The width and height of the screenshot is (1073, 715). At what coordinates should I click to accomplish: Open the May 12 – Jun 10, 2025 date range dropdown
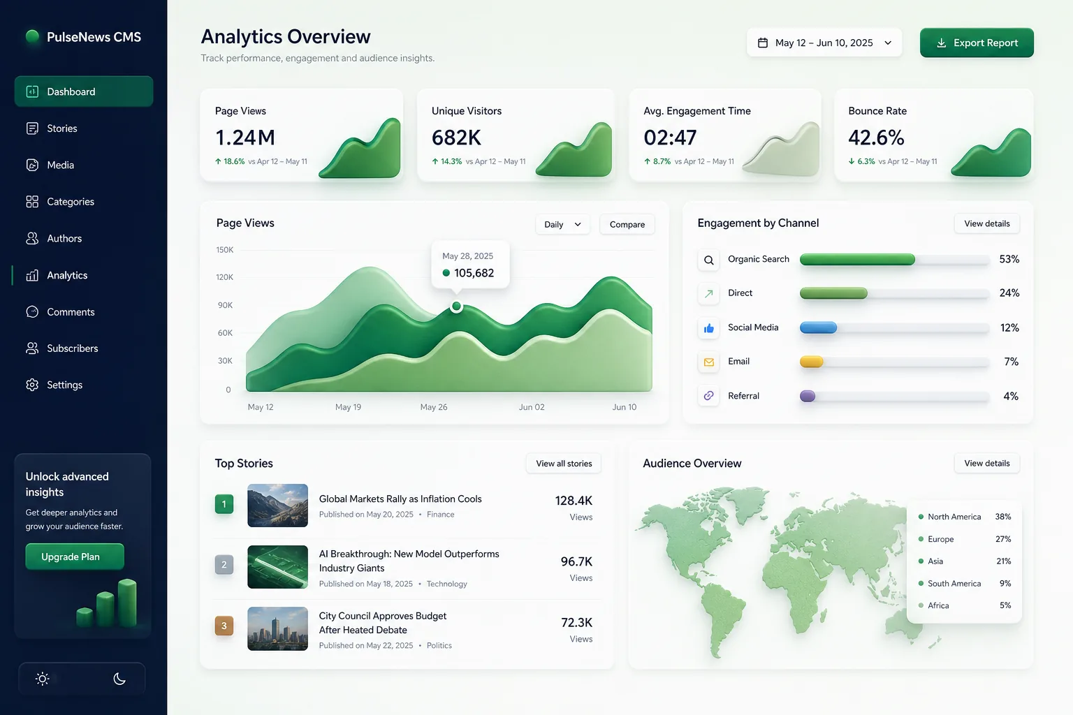click(824, 43)
